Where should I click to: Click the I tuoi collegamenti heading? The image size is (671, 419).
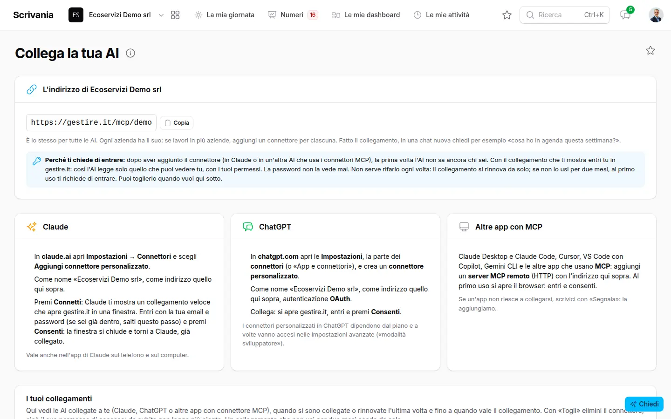(59, 399)
